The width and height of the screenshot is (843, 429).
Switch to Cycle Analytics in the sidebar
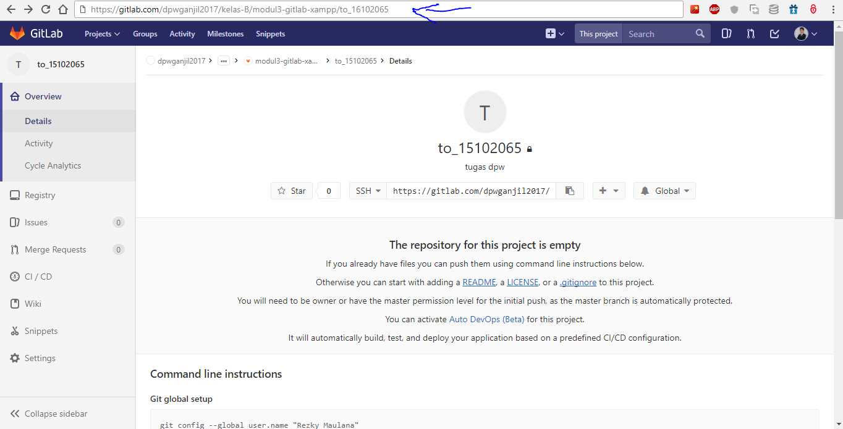click(53, 165)
